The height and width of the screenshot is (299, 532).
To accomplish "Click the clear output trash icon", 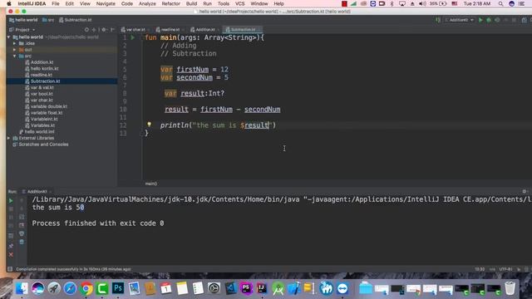I will coord(22,242).
